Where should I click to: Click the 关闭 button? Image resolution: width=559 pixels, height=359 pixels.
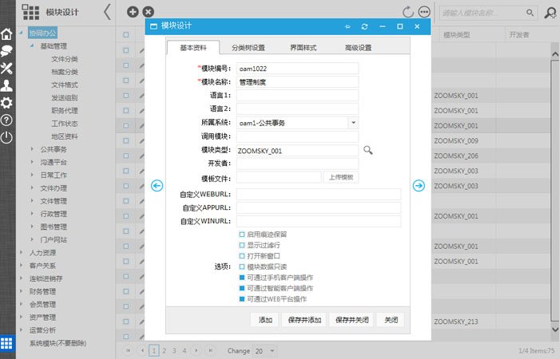click(x=391, y=320)
